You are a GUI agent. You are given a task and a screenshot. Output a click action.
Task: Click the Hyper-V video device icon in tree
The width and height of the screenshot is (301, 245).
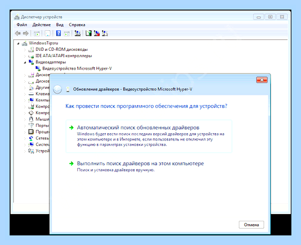(x=38, y=69)
